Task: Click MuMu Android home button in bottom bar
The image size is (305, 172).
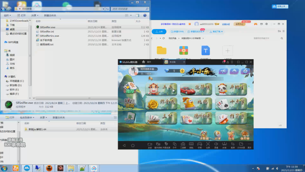Action: [133, 145]
